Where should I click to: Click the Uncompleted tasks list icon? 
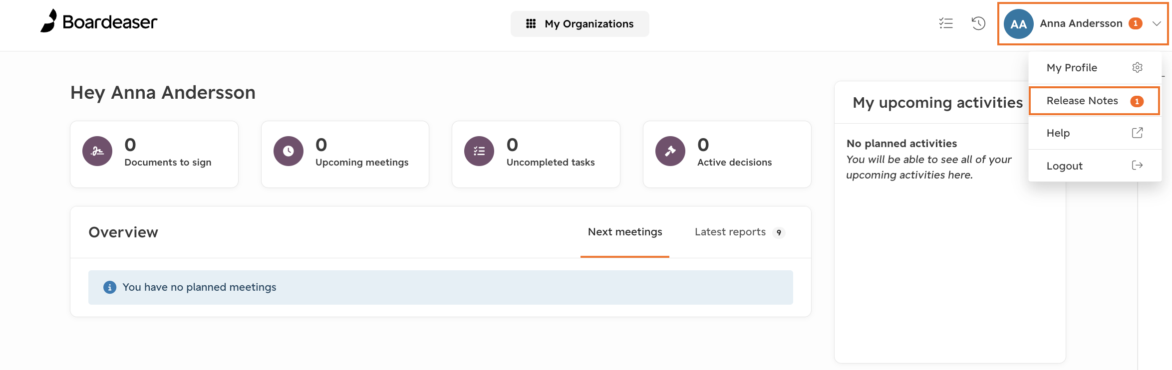point(479,151)
